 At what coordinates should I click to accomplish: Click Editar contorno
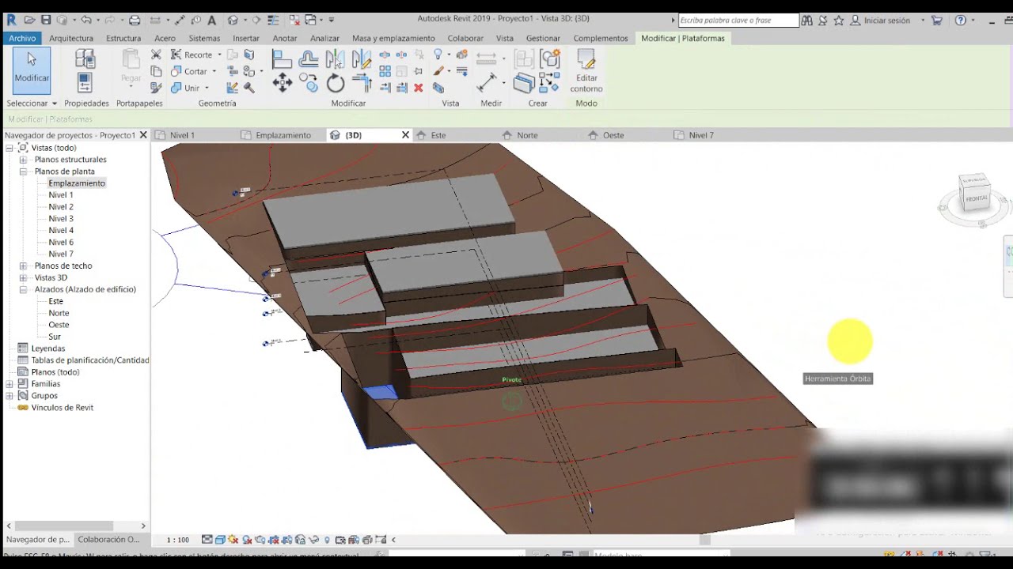586,70
